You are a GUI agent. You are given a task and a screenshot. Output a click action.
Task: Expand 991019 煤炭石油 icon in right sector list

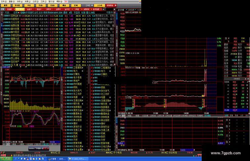pos(92,110)
